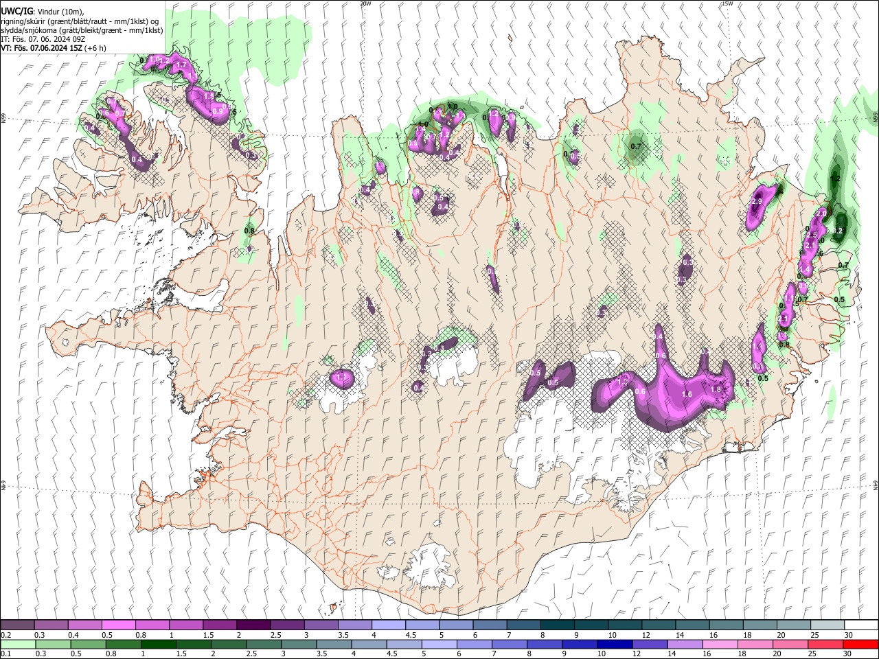Pick the darkest green swatch between 1 and 1.5

158,644
